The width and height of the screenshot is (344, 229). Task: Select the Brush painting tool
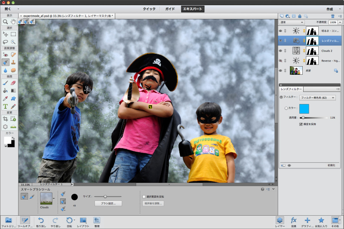pos(5,83)
